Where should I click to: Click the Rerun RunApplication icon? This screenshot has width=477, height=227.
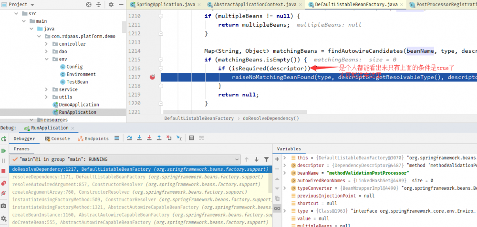pyautogui.click(x=4, y=138)
